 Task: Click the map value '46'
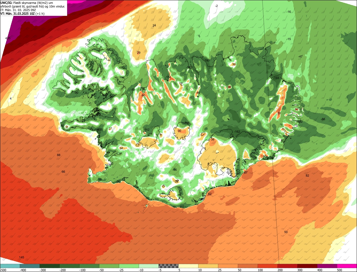click(198, 93)
